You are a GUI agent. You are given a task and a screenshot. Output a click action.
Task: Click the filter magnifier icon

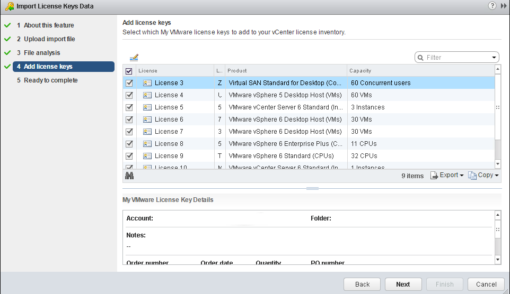coord(420,58)
